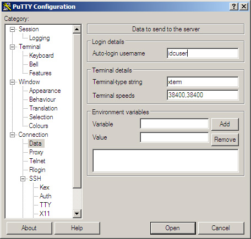Click the category list scroll up arrow
The height and width of the screenshot is (239, 251).
point(77,29)
